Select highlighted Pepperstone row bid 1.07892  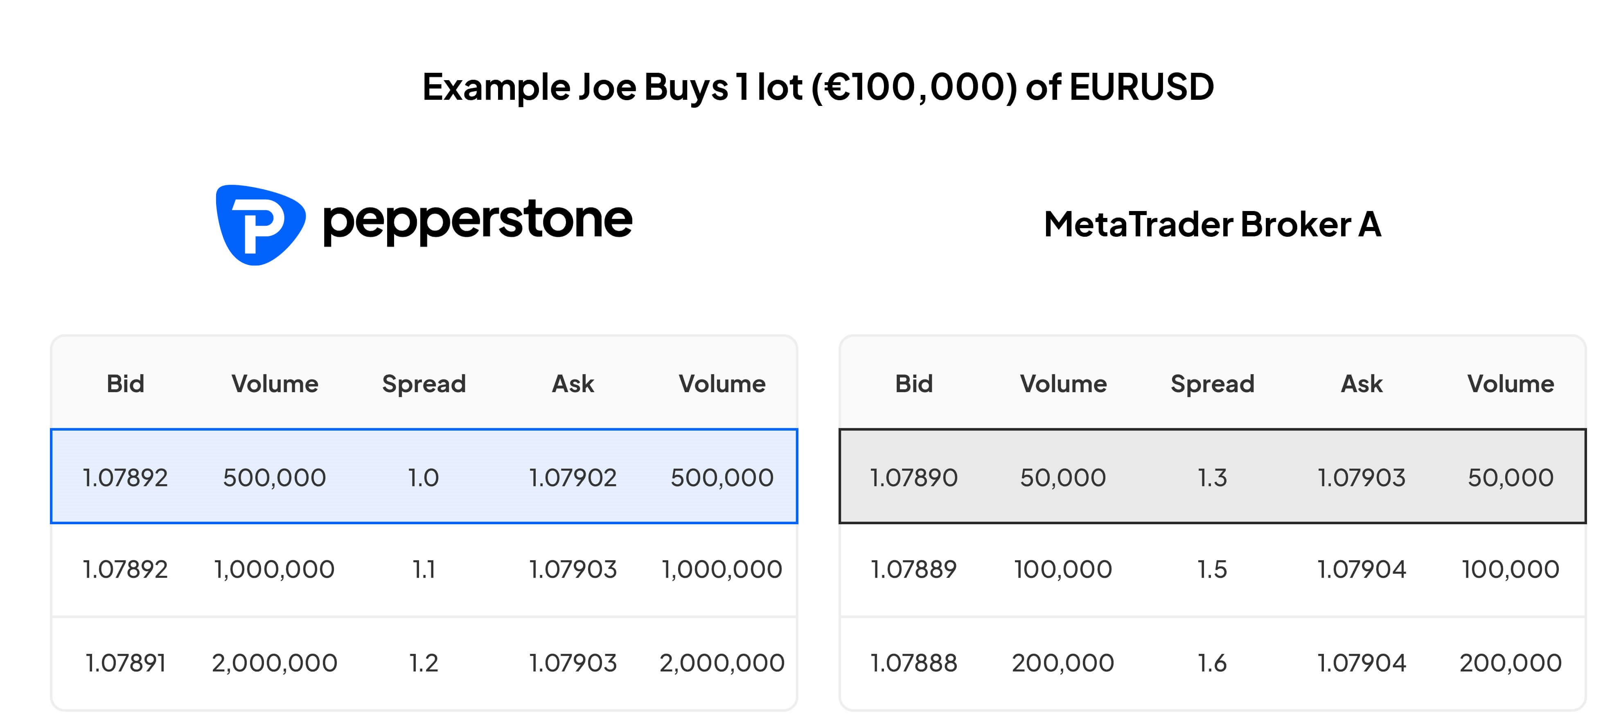tap(124, 478)
